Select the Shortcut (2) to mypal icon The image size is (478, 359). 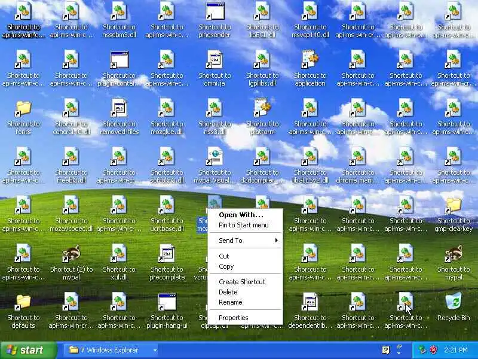coord(71,263)
